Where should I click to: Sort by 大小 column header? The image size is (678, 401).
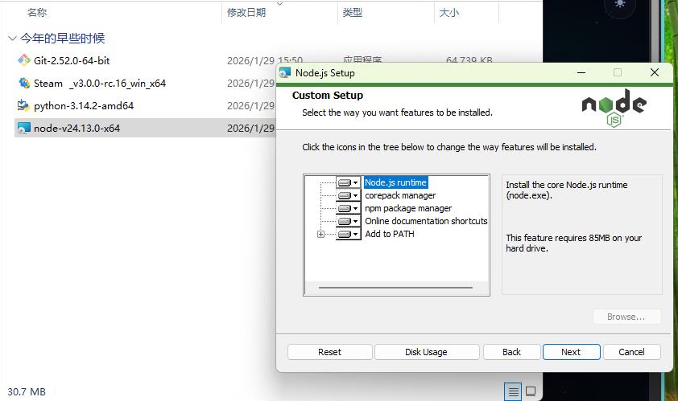[449, 13]
